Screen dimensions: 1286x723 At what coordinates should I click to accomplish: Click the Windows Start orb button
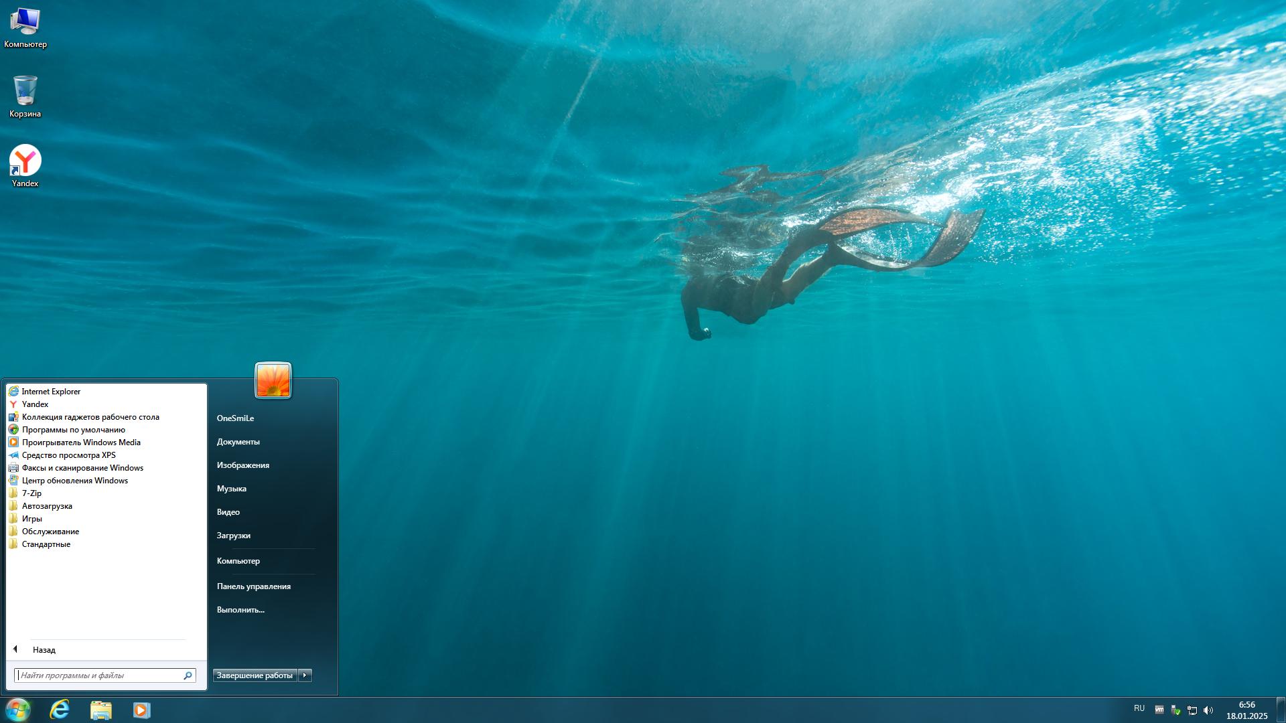18,710
